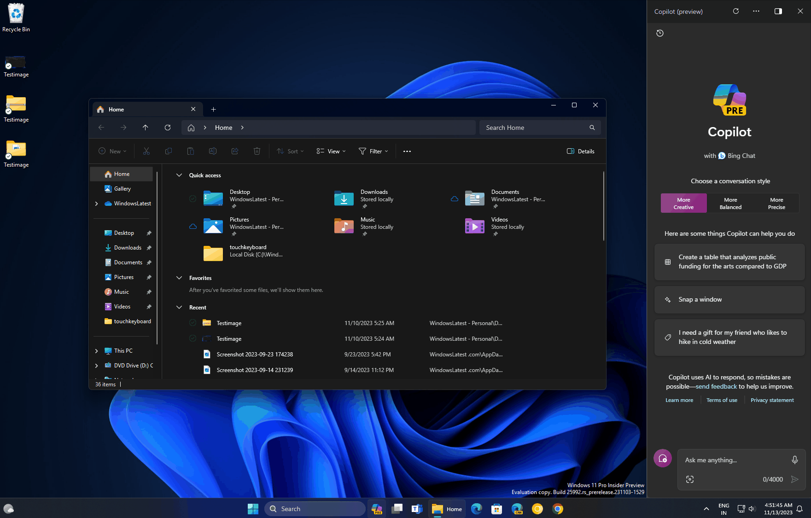Open the See more (three dots) toolbar menu
This screenshot has width=811, height=518.
[407, 151]
